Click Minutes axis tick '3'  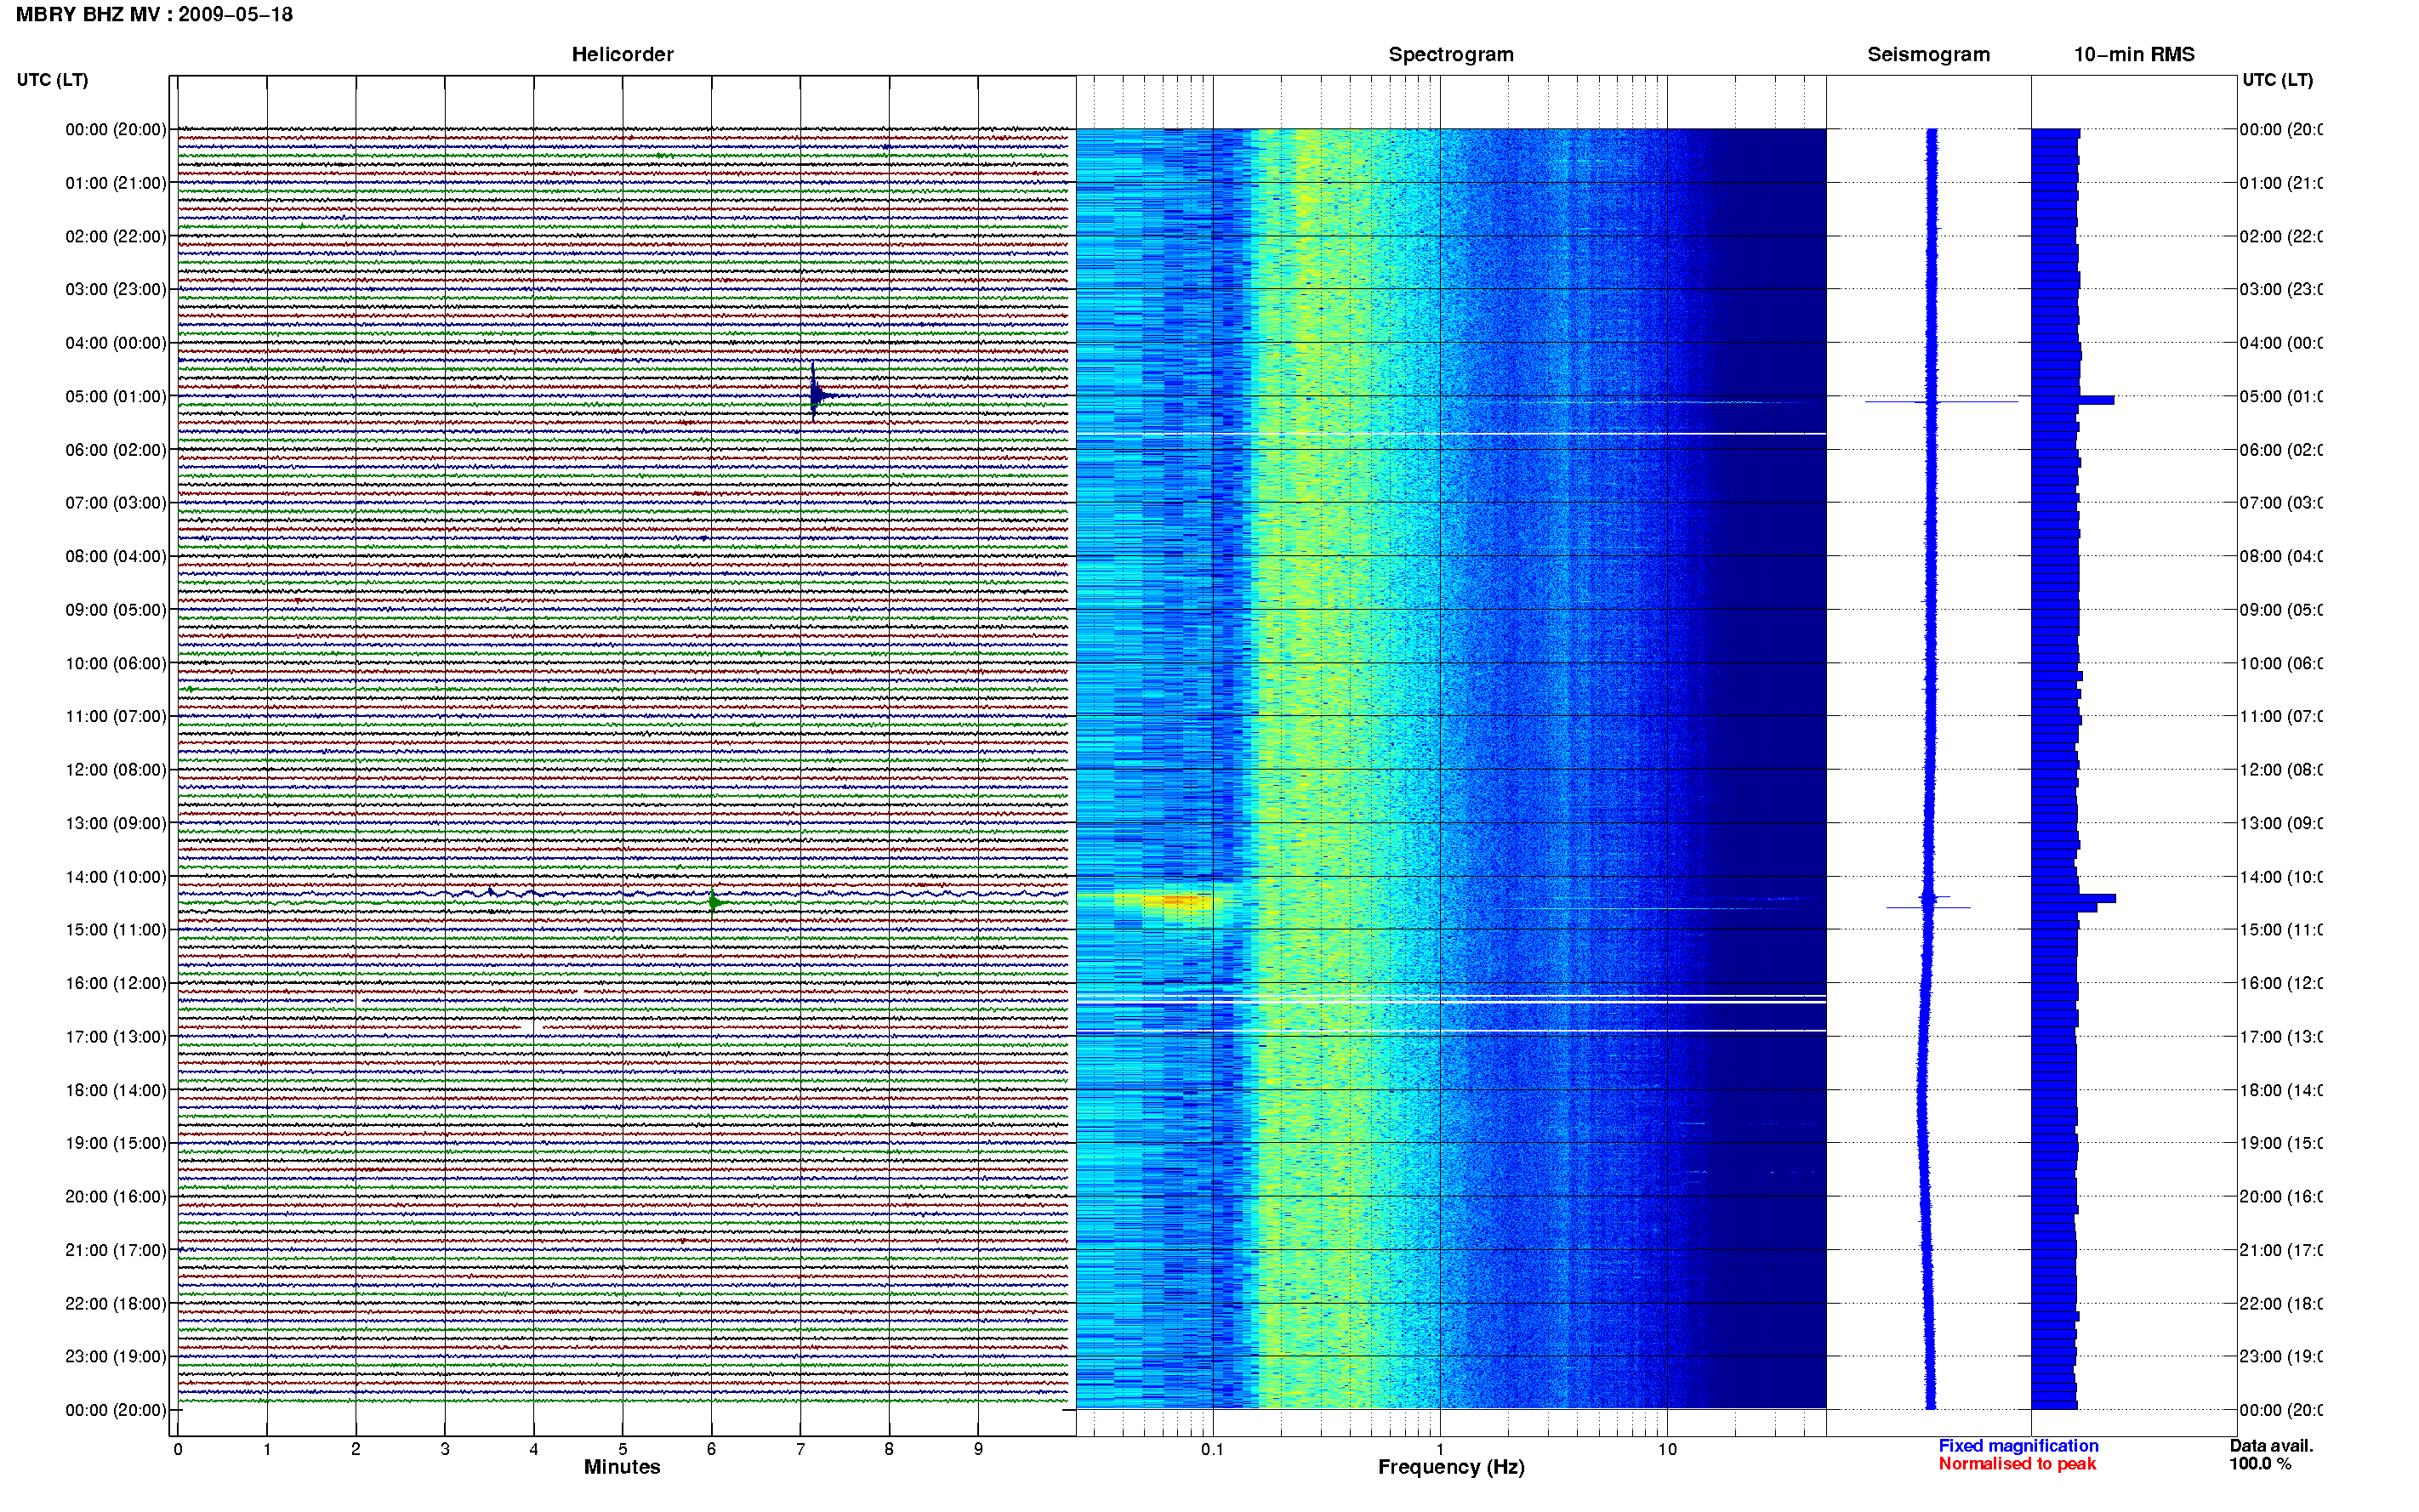(x=445, y=1449)
